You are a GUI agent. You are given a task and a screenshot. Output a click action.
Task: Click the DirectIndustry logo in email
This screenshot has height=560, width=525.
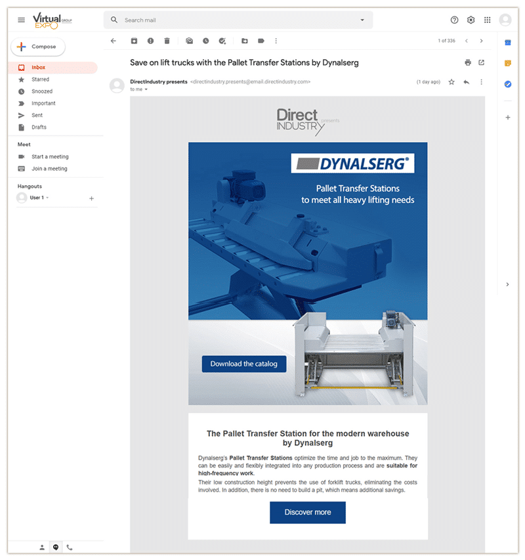[308, 121]
